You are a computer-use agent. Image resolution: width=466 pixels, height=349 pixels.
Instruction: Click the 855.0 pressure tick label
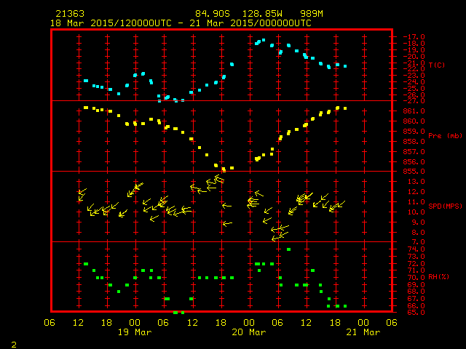pos(414,172)
